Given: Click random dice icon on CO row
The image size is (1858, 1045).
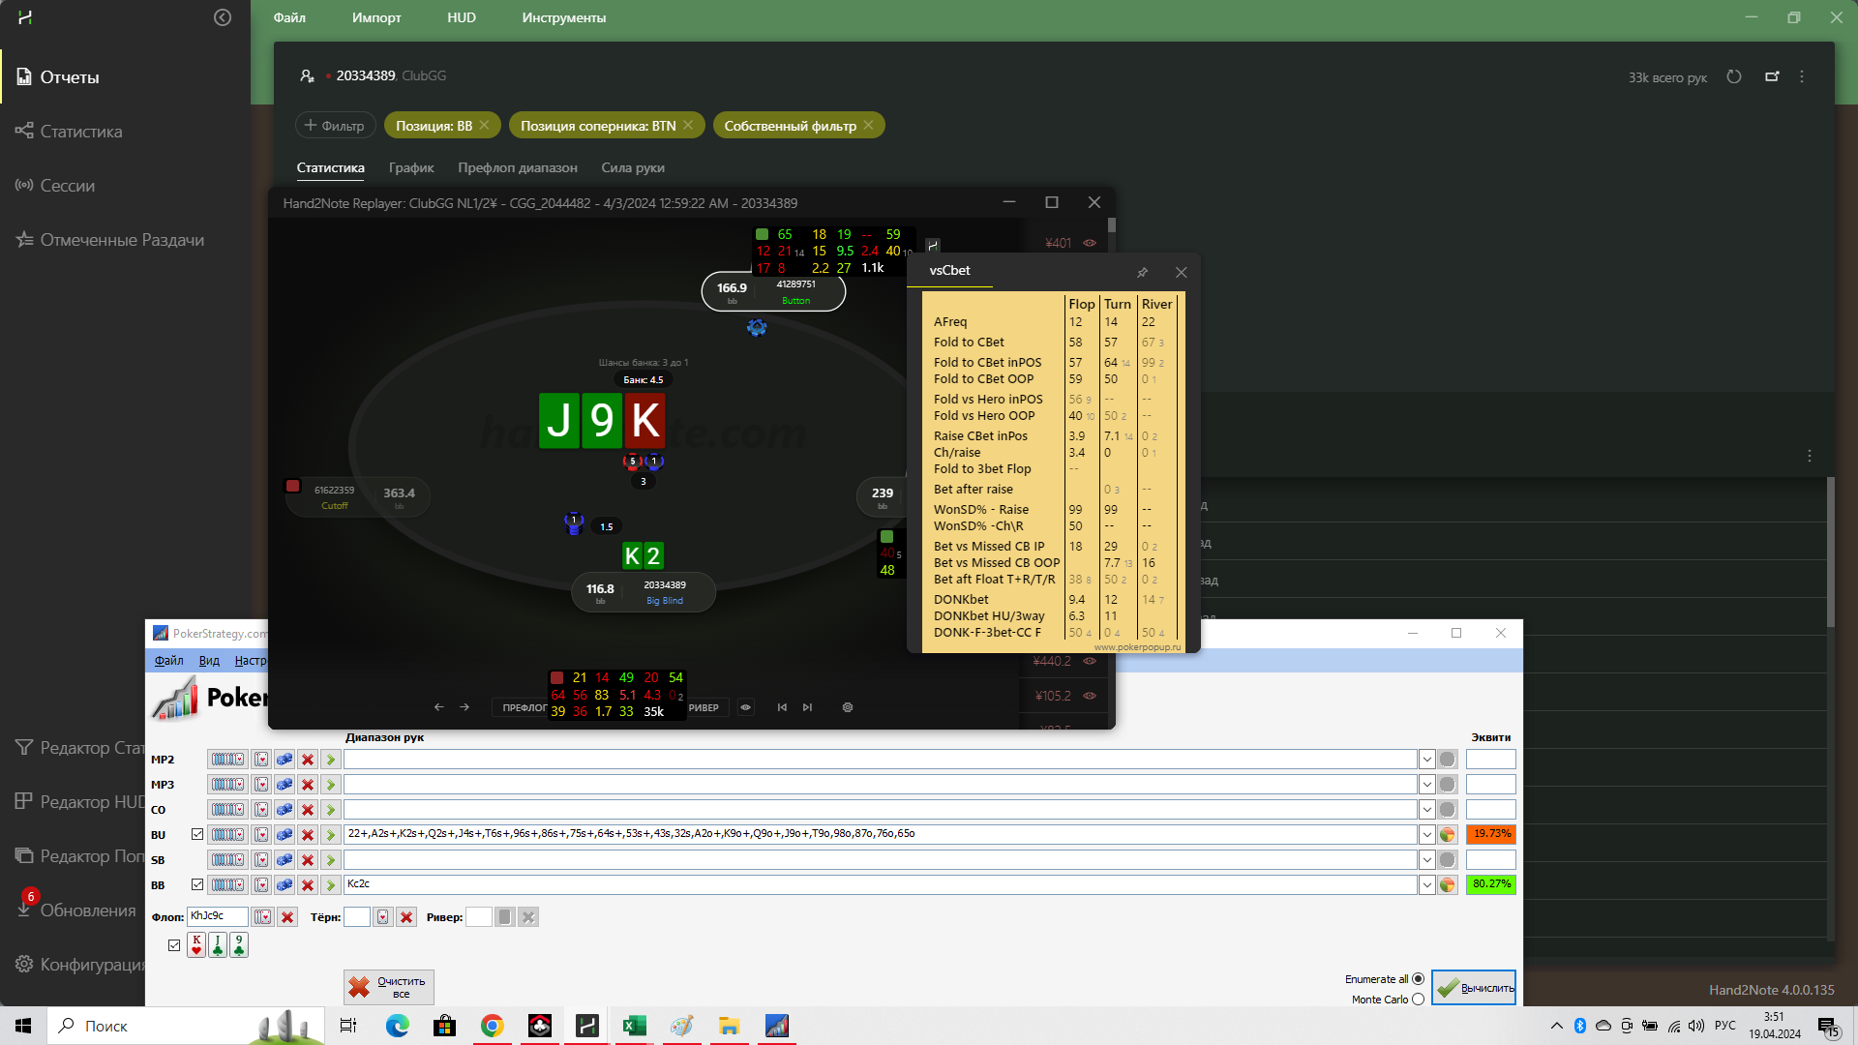Looking at the screenshot, I should pos(285,810).
